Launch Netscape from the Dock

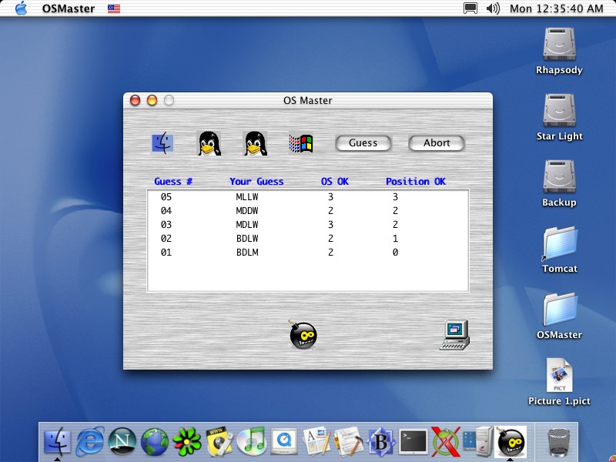click(x=122, y=441)
